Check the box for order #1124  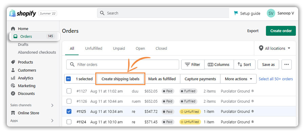[x=69, y=122]
